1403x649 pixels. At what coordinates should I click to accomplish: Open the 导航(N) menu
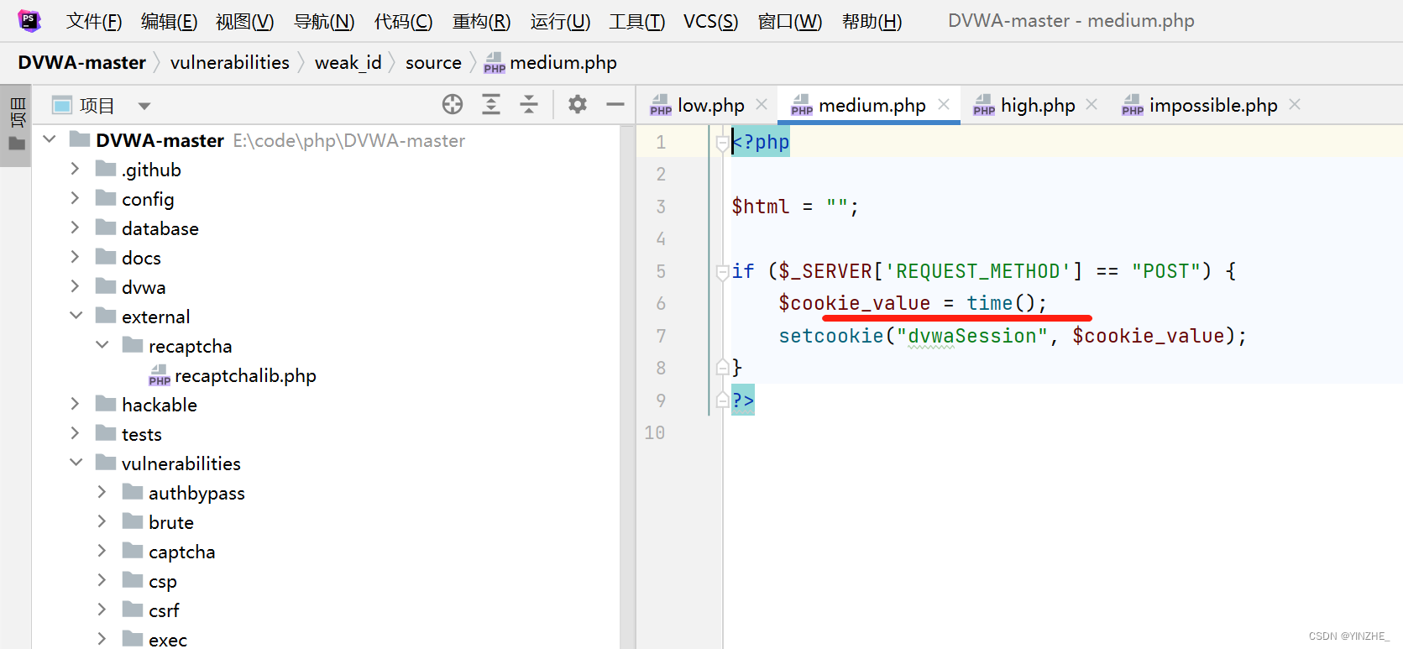pyautogui.click(x=324, y=21)
